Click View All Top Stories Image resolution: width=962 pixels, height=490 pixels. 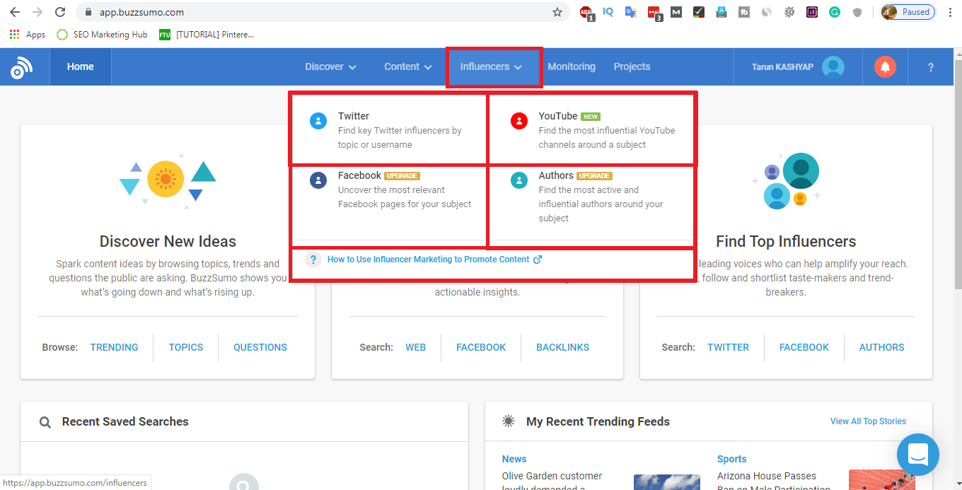click(x=868, y=421)
